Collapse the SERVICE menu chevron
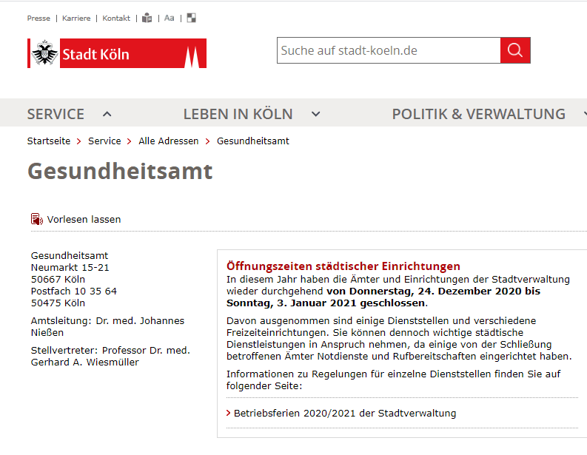587x455 pixels. [107, 114]
